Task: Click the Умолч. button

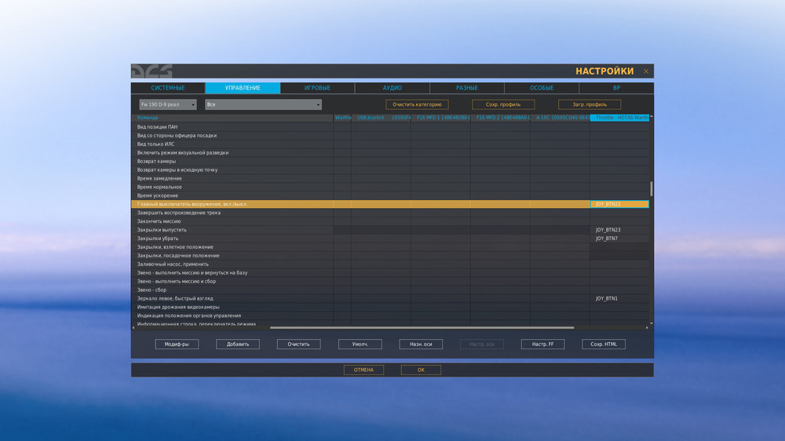Action: pyautogui.click(x=360, y=344)
